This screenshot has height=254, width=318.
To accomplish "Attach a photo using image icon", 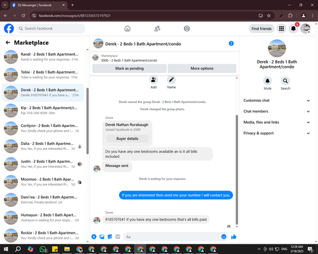I will 102,237.
